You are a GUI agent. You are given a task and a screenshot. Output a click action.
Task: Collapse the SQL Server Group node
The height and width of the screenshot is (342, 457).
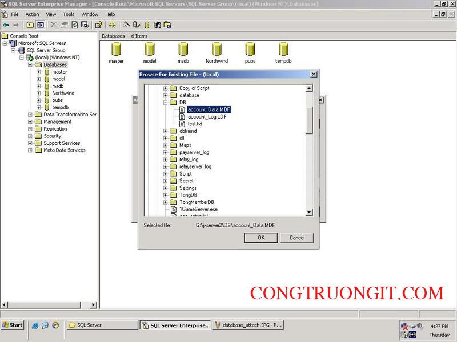(13, 50)
